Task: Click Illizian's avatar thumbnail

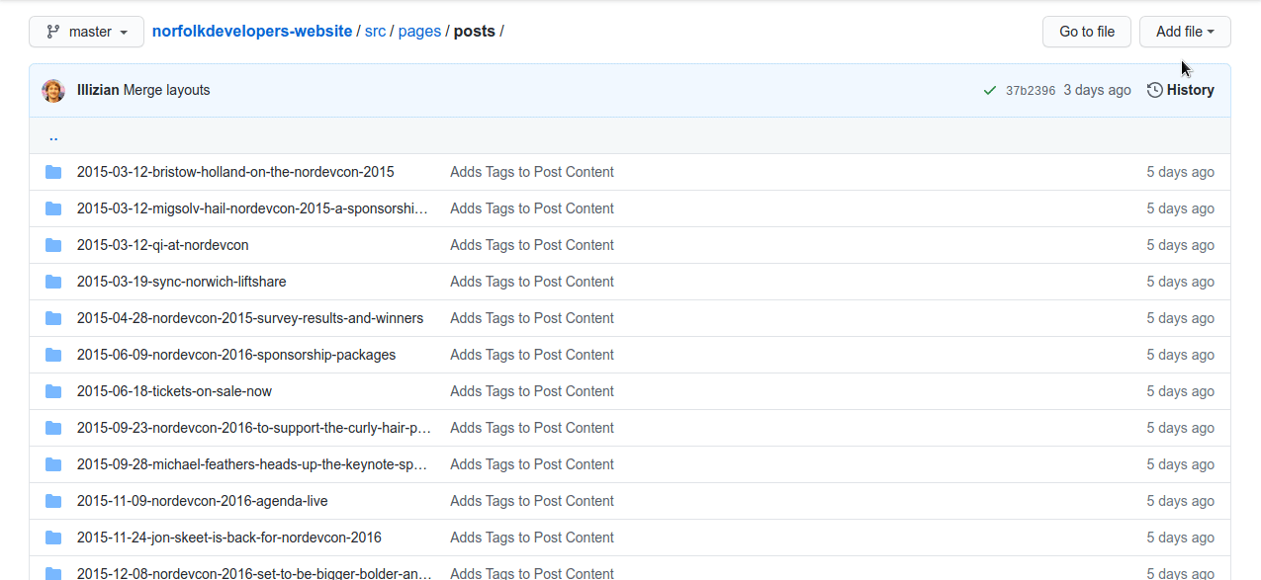Action: tap(53, 90)
